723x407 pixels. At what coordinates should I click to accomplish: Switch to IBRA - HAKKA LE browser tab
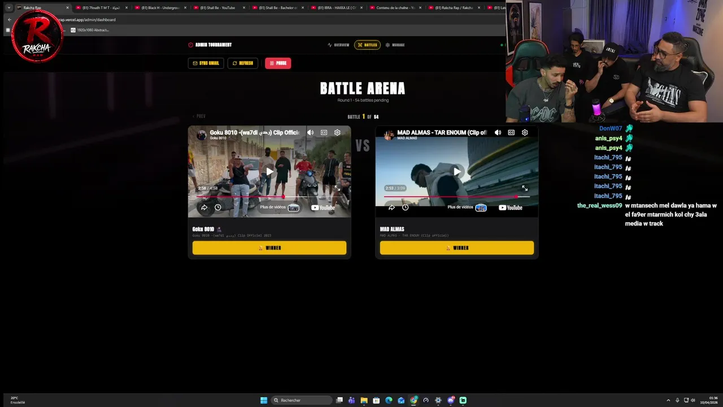[x=336, y=8]
